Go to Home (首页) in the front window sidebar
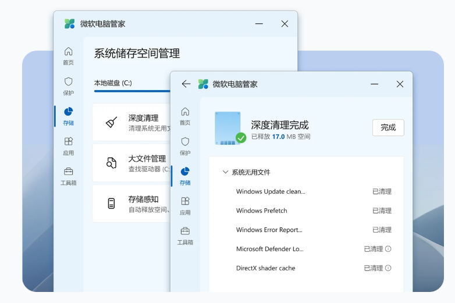The image size is (455, 303). tap(185, 116)
